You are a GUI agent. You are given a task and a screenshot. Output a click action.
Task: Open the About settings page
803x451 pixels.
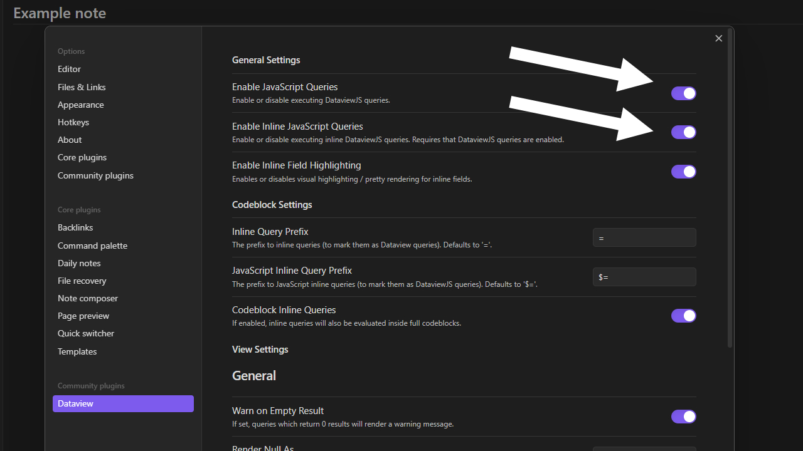pos(70,140)
